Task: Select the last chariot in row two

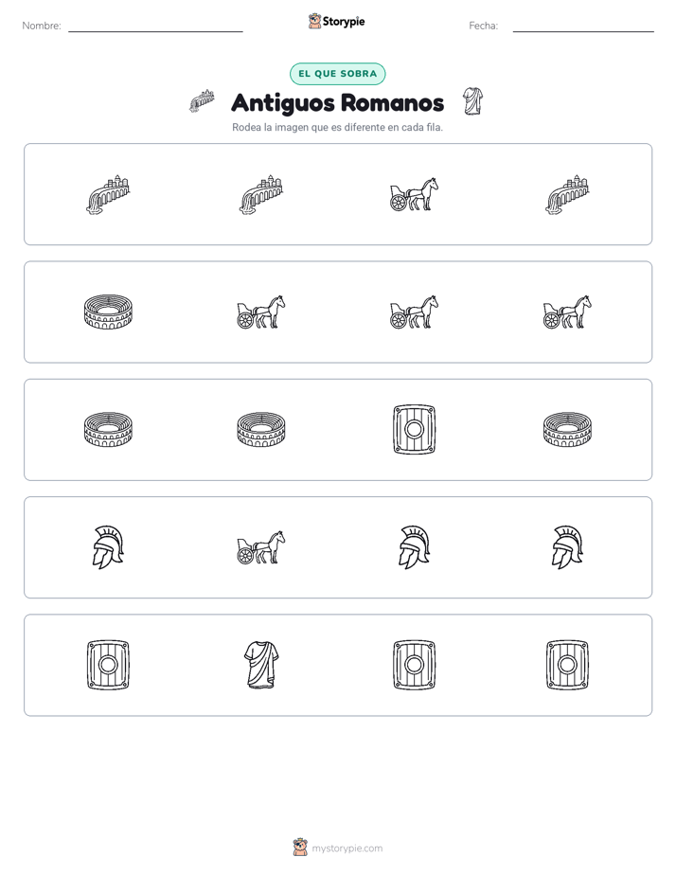Action: pyautogui.click(x=567, y=312)
